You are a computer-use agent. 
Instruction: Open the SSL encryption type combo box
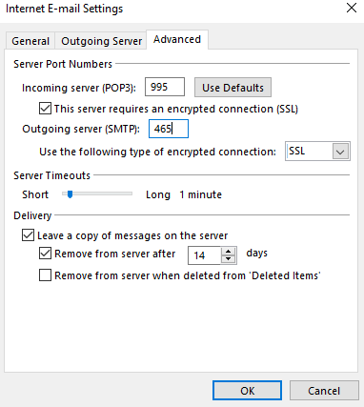point(317,152)
